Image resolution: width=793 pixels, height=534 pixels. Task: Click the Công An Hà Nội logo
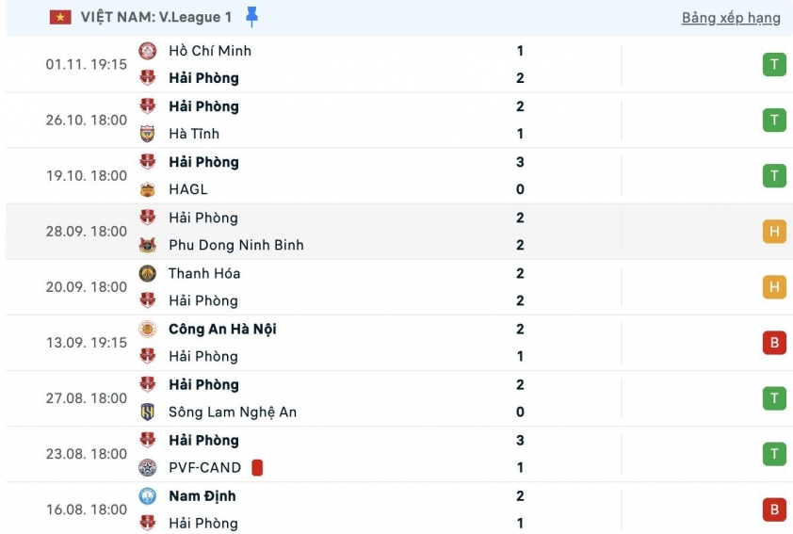pyautogui.click(x=148, y=329)
